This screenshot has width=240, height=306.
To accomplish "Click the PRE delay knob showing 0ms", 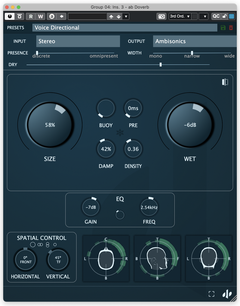I will coord(133,108).
